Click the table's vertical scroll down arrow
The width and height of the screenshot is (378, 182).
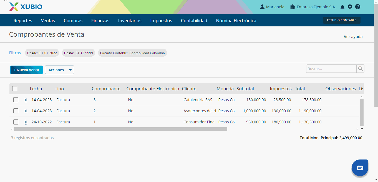pos(362,129)
